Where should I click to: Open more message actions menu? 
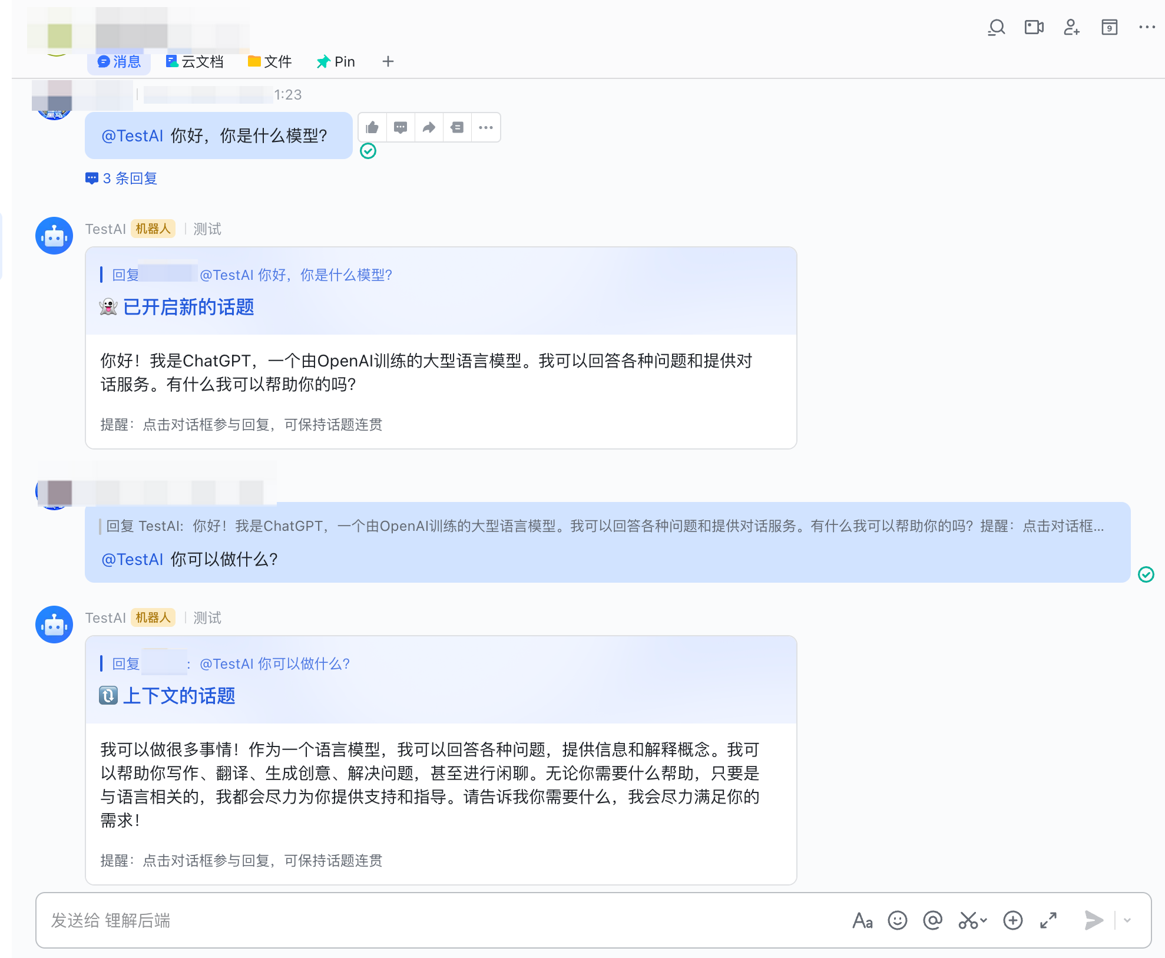click(485, 127)
